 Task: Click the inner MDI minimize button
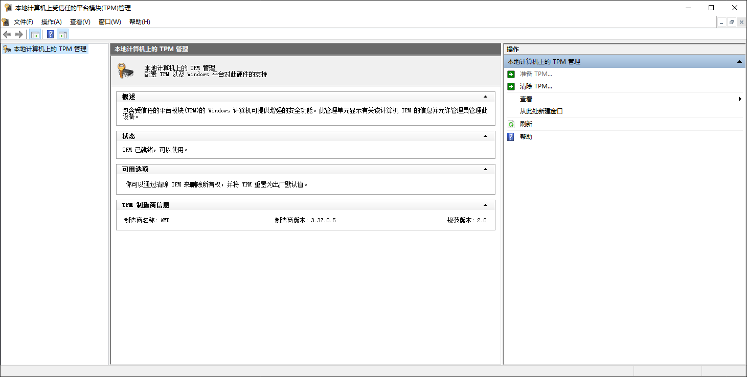(722, 22)
